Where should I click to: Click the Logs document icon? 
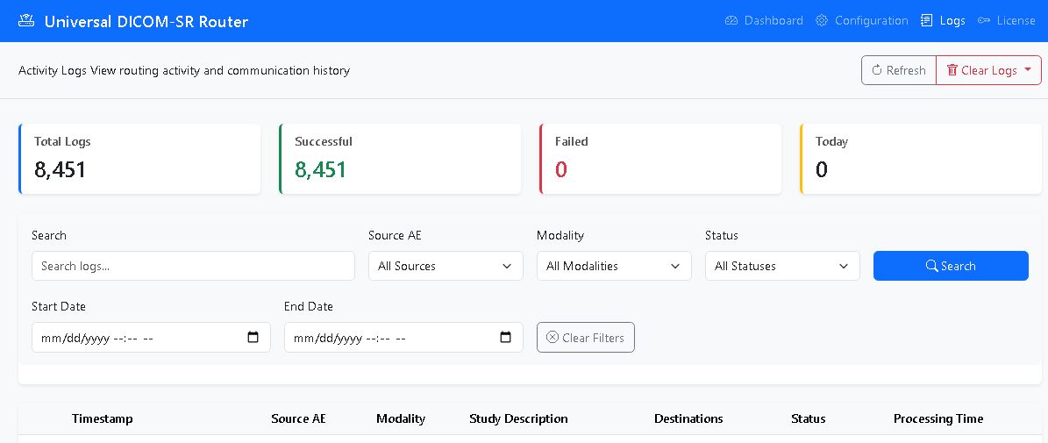pos(926,20)
